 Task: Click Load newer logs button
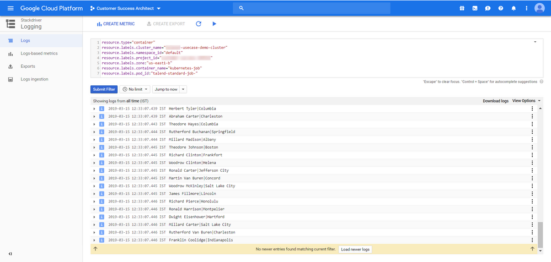(355, 249)
